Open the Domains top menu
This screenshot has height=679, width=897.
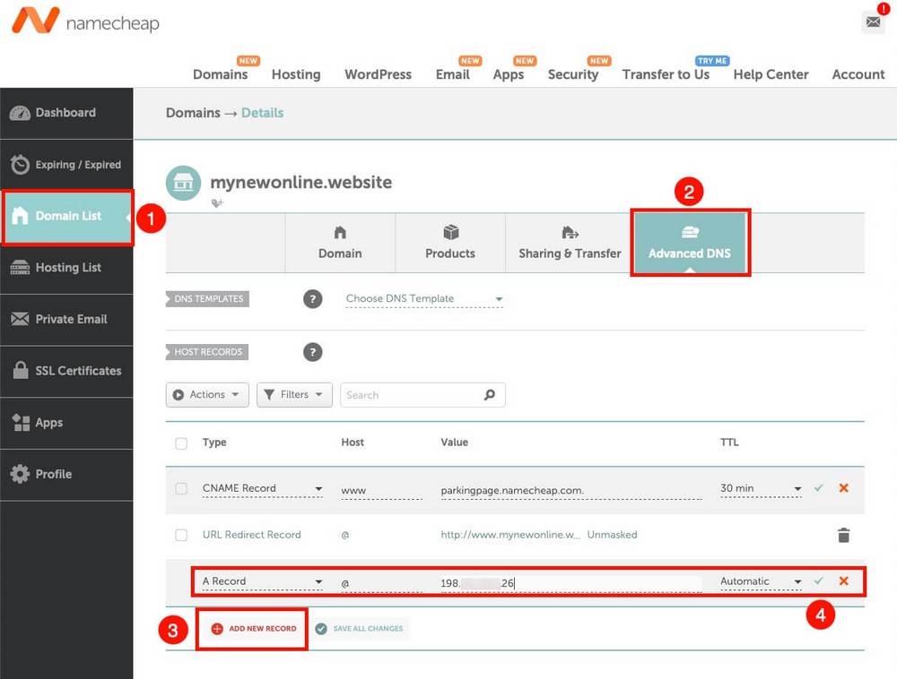click(221, 74)
